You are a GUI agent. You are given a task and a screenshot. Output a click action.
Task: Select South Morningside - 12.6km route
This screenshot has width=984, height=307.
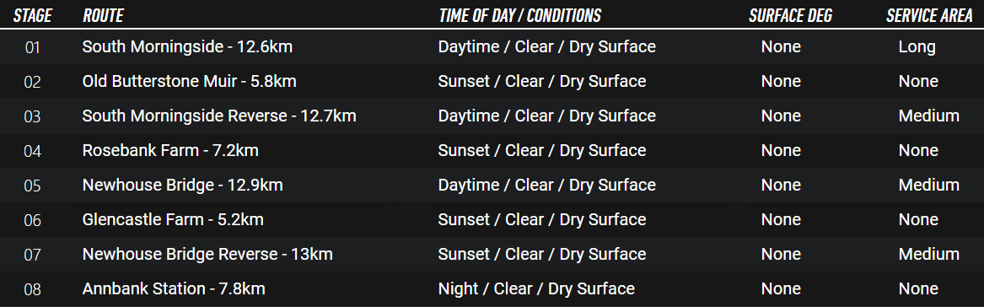click(188, 47)
